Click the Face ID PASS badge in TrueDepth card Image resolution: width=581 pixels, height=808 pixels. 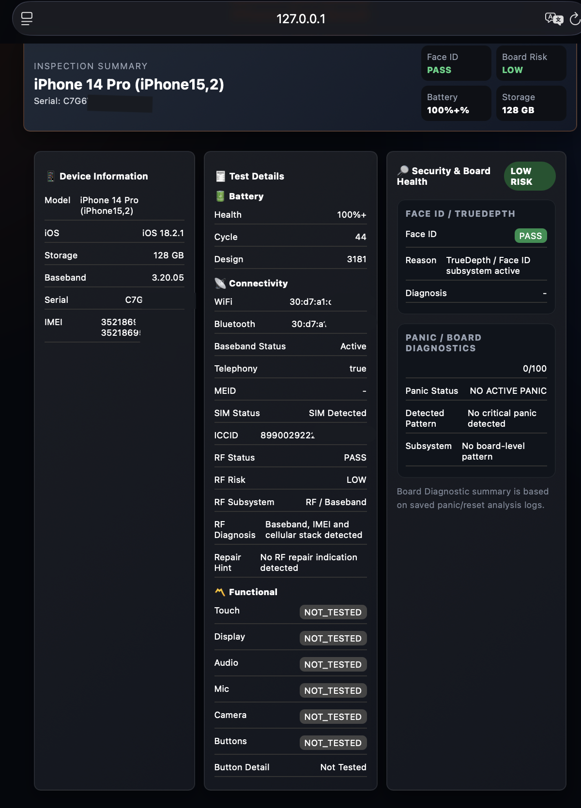click(x=531, y=236)
